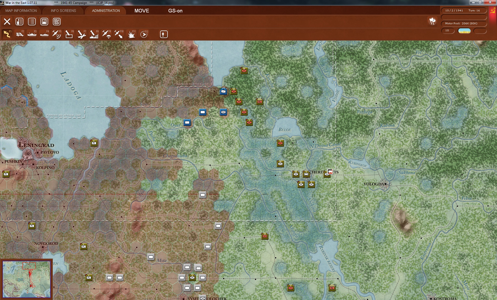Select the red armored unit near Mologa river
This screenshot has width=497, height=300.
(265, 236)
